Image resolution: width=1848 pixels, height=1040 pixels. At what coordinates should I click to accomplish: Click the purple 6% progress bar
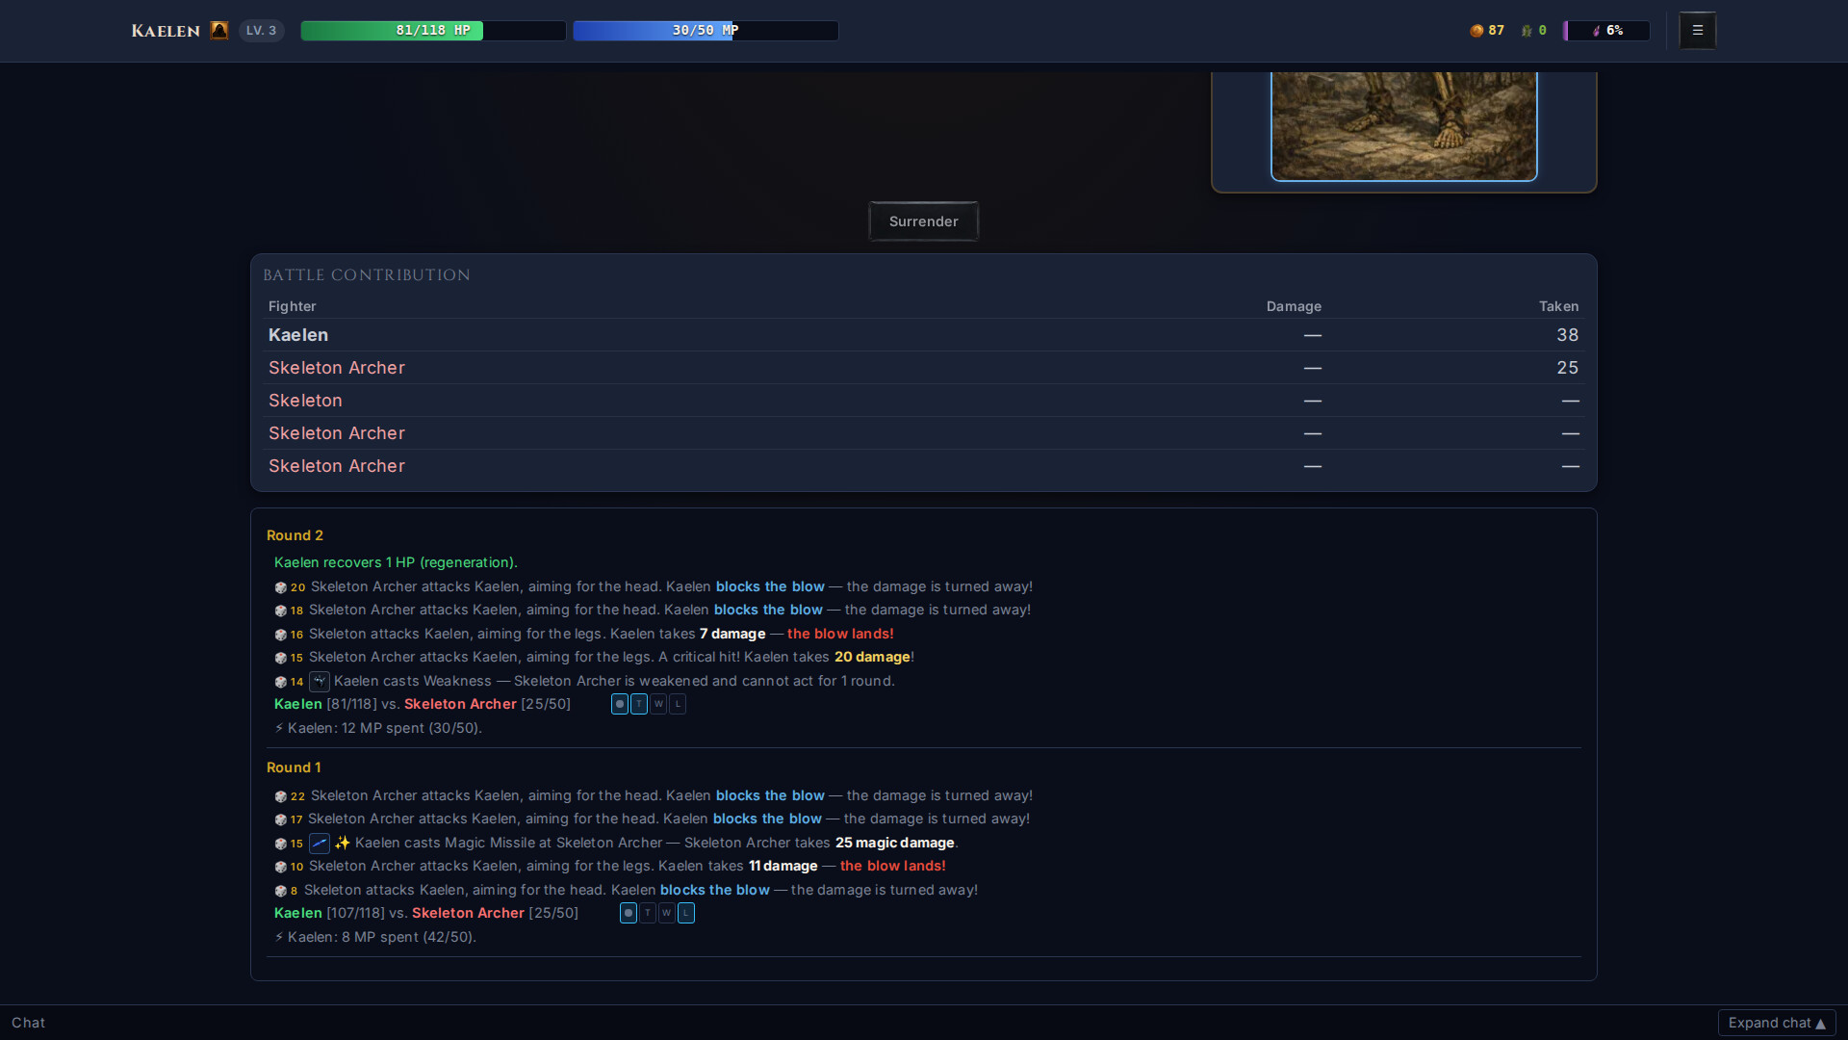tap(1606, 31)
